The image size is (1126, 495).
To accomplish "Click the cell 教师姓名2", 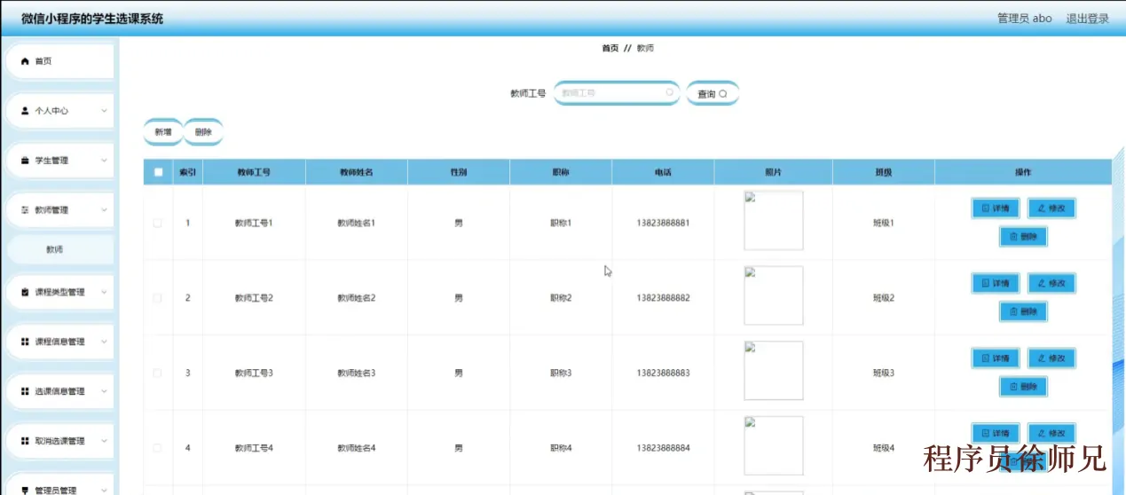I will 356,298.
